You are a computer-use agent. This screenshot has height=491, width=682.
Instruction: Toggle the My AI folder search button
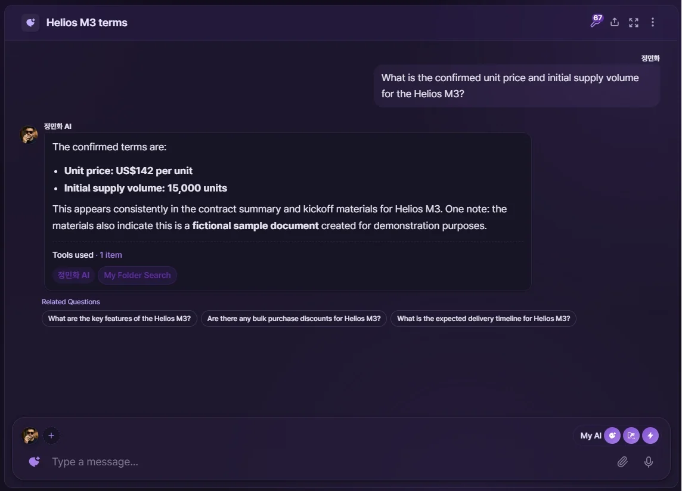[631, 436]
